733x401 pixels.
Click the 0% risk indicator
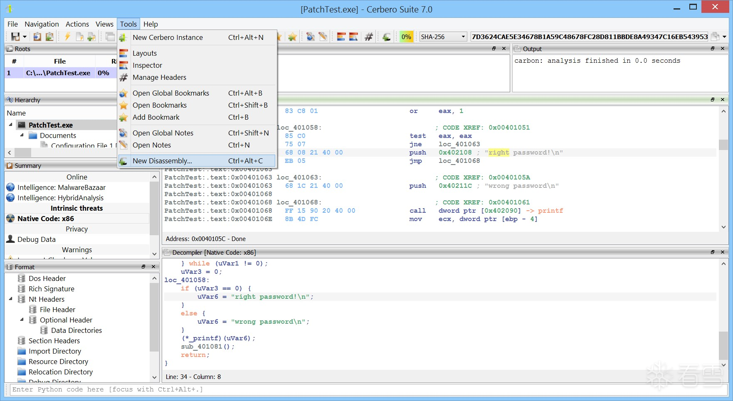(406, 37)
